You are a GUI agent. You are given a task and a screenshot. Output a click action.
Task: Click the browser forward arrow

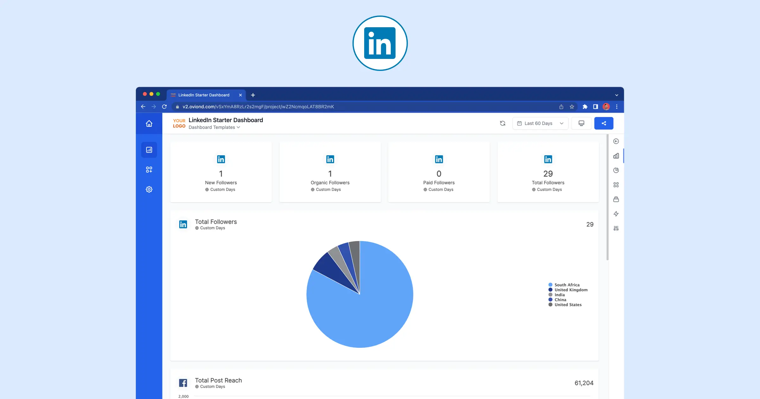click(154, 107)
